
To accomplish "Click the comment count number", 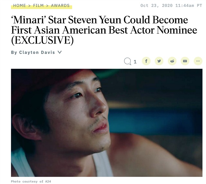I will [135, 61].
